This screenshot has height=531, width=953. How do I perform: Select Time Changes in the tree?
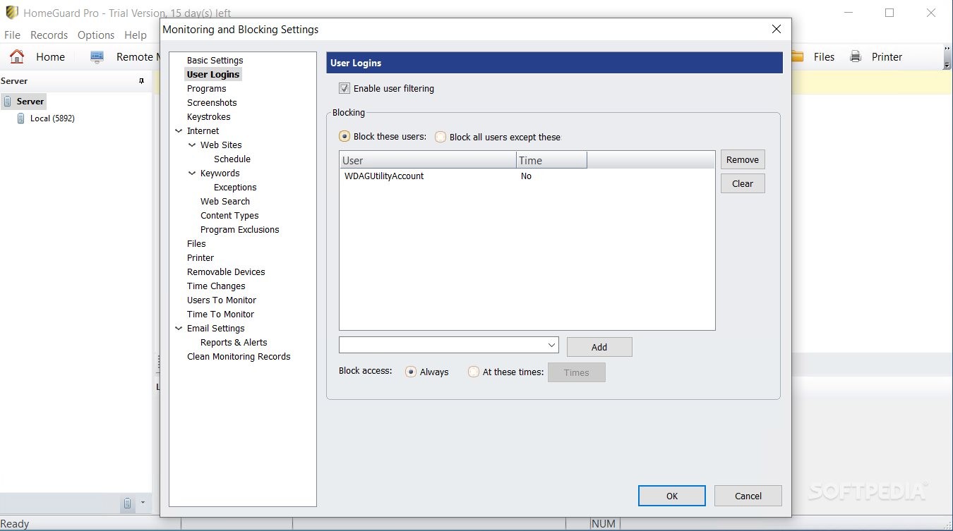click(x=216, y=286)
